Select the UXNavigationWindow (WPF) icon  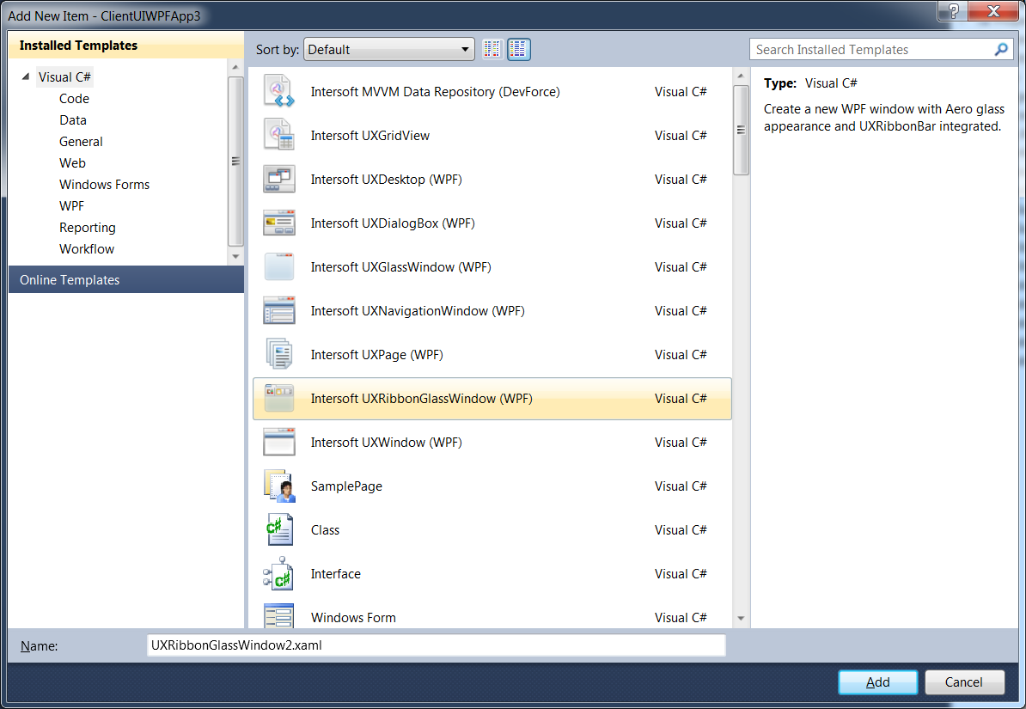279,310
